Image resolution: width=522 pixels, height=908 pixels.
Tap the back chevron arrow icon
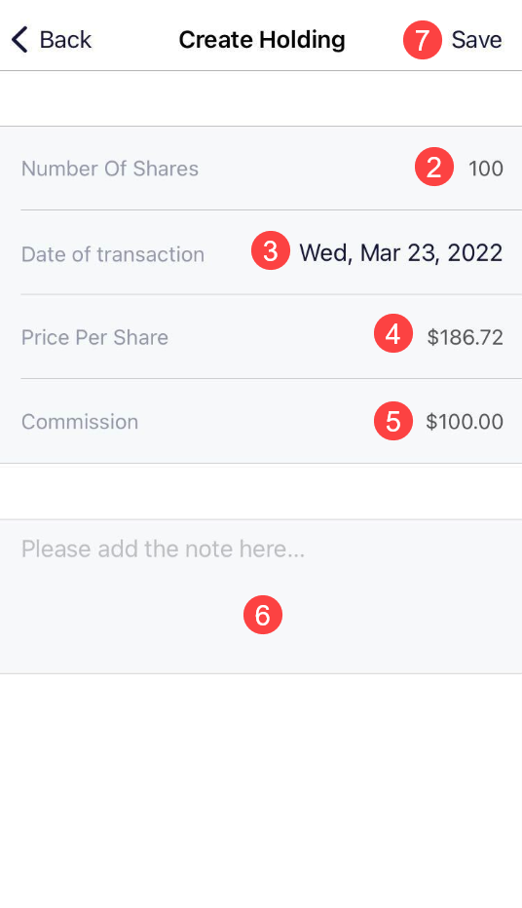point(19,40)
